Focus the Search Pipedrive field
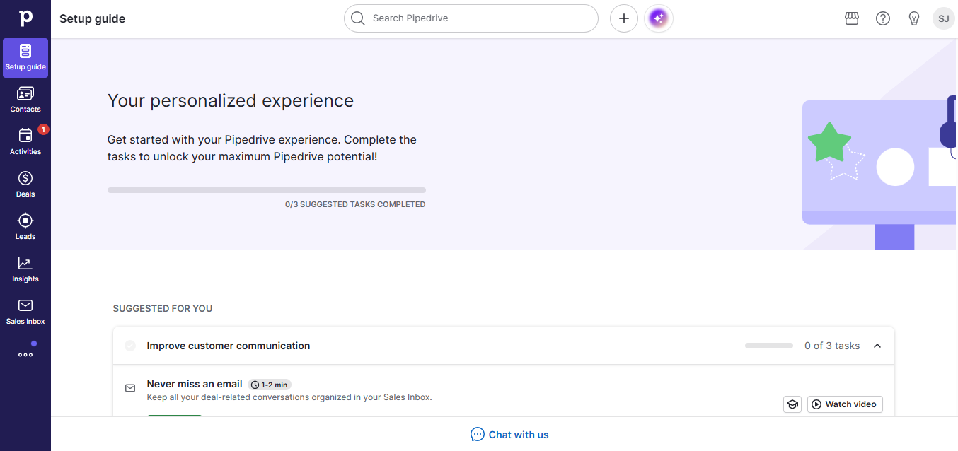 pos(471,18)
